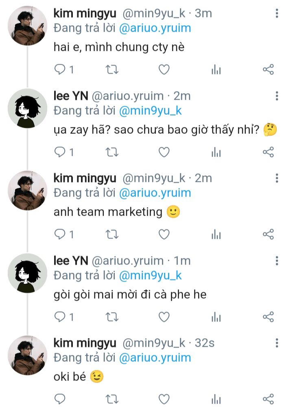Share the "oki bé" tweet

coord(268,398)
